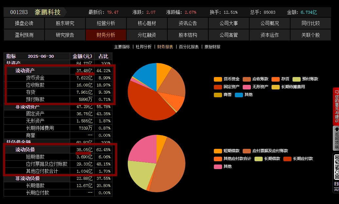Open the 资讯公告 tab

click(188, 23)
